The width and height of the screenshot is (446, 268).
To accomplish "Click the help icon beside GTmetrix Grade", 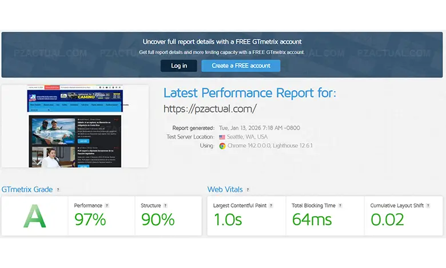I will pyautogui.click(x=58, y=190).
